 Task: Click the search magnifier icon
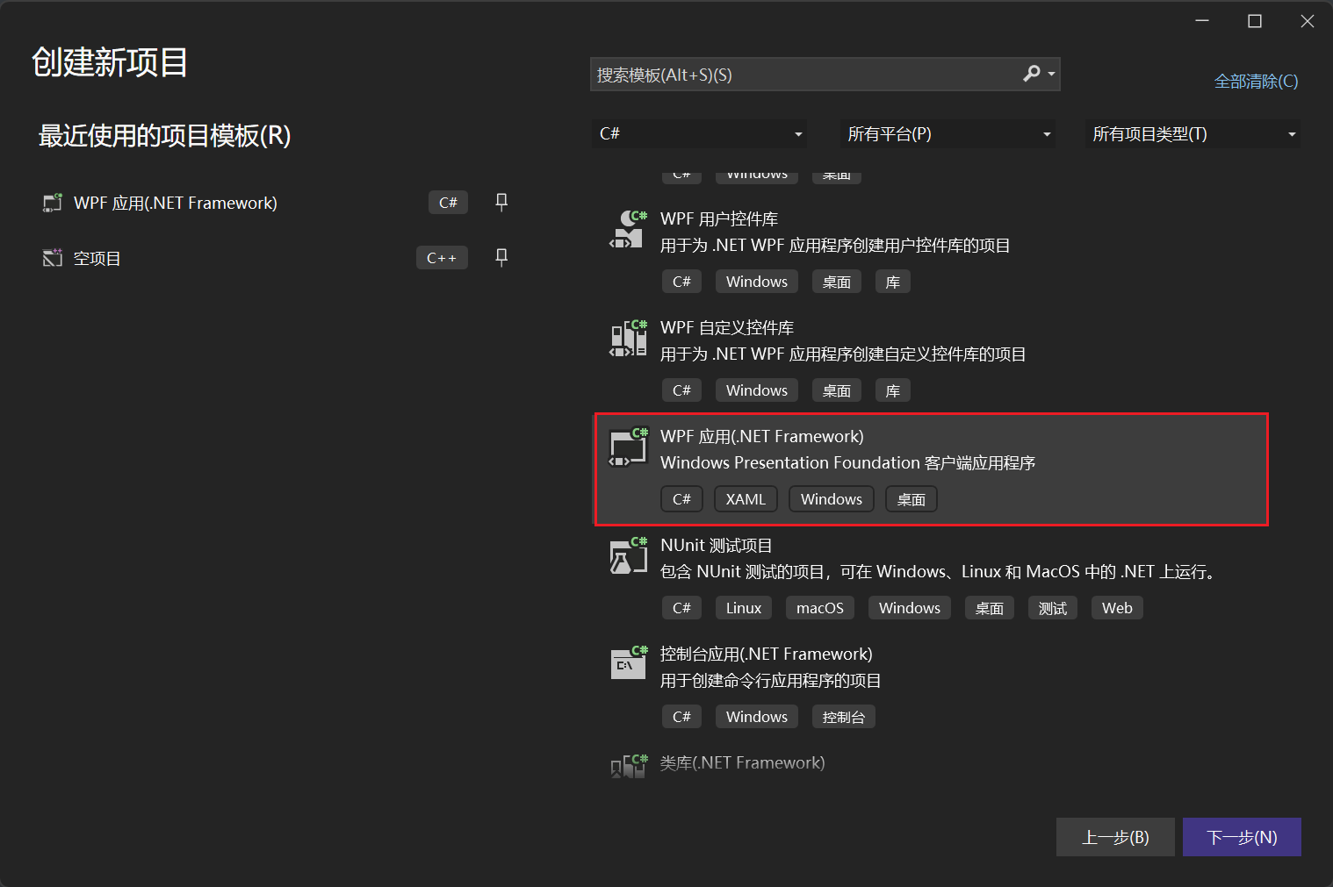pos(1032,74)
